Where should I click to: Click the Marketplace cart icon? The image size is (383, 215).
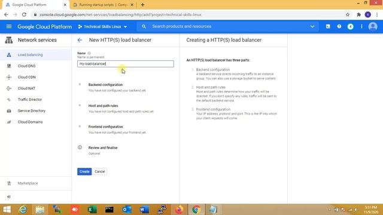coord(9,183)
